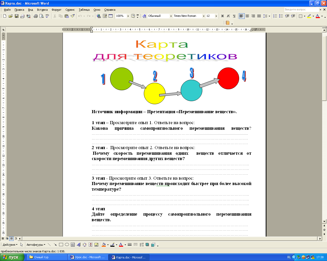The height and width of the screenshot is (261, 327).
Task: Apply 3-D style to object
Action: click(x=153, y=245)
